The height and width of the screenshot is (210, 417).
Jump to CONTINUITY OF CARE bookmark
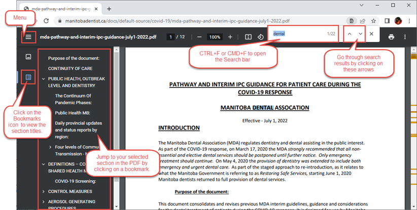coord(70,68)
